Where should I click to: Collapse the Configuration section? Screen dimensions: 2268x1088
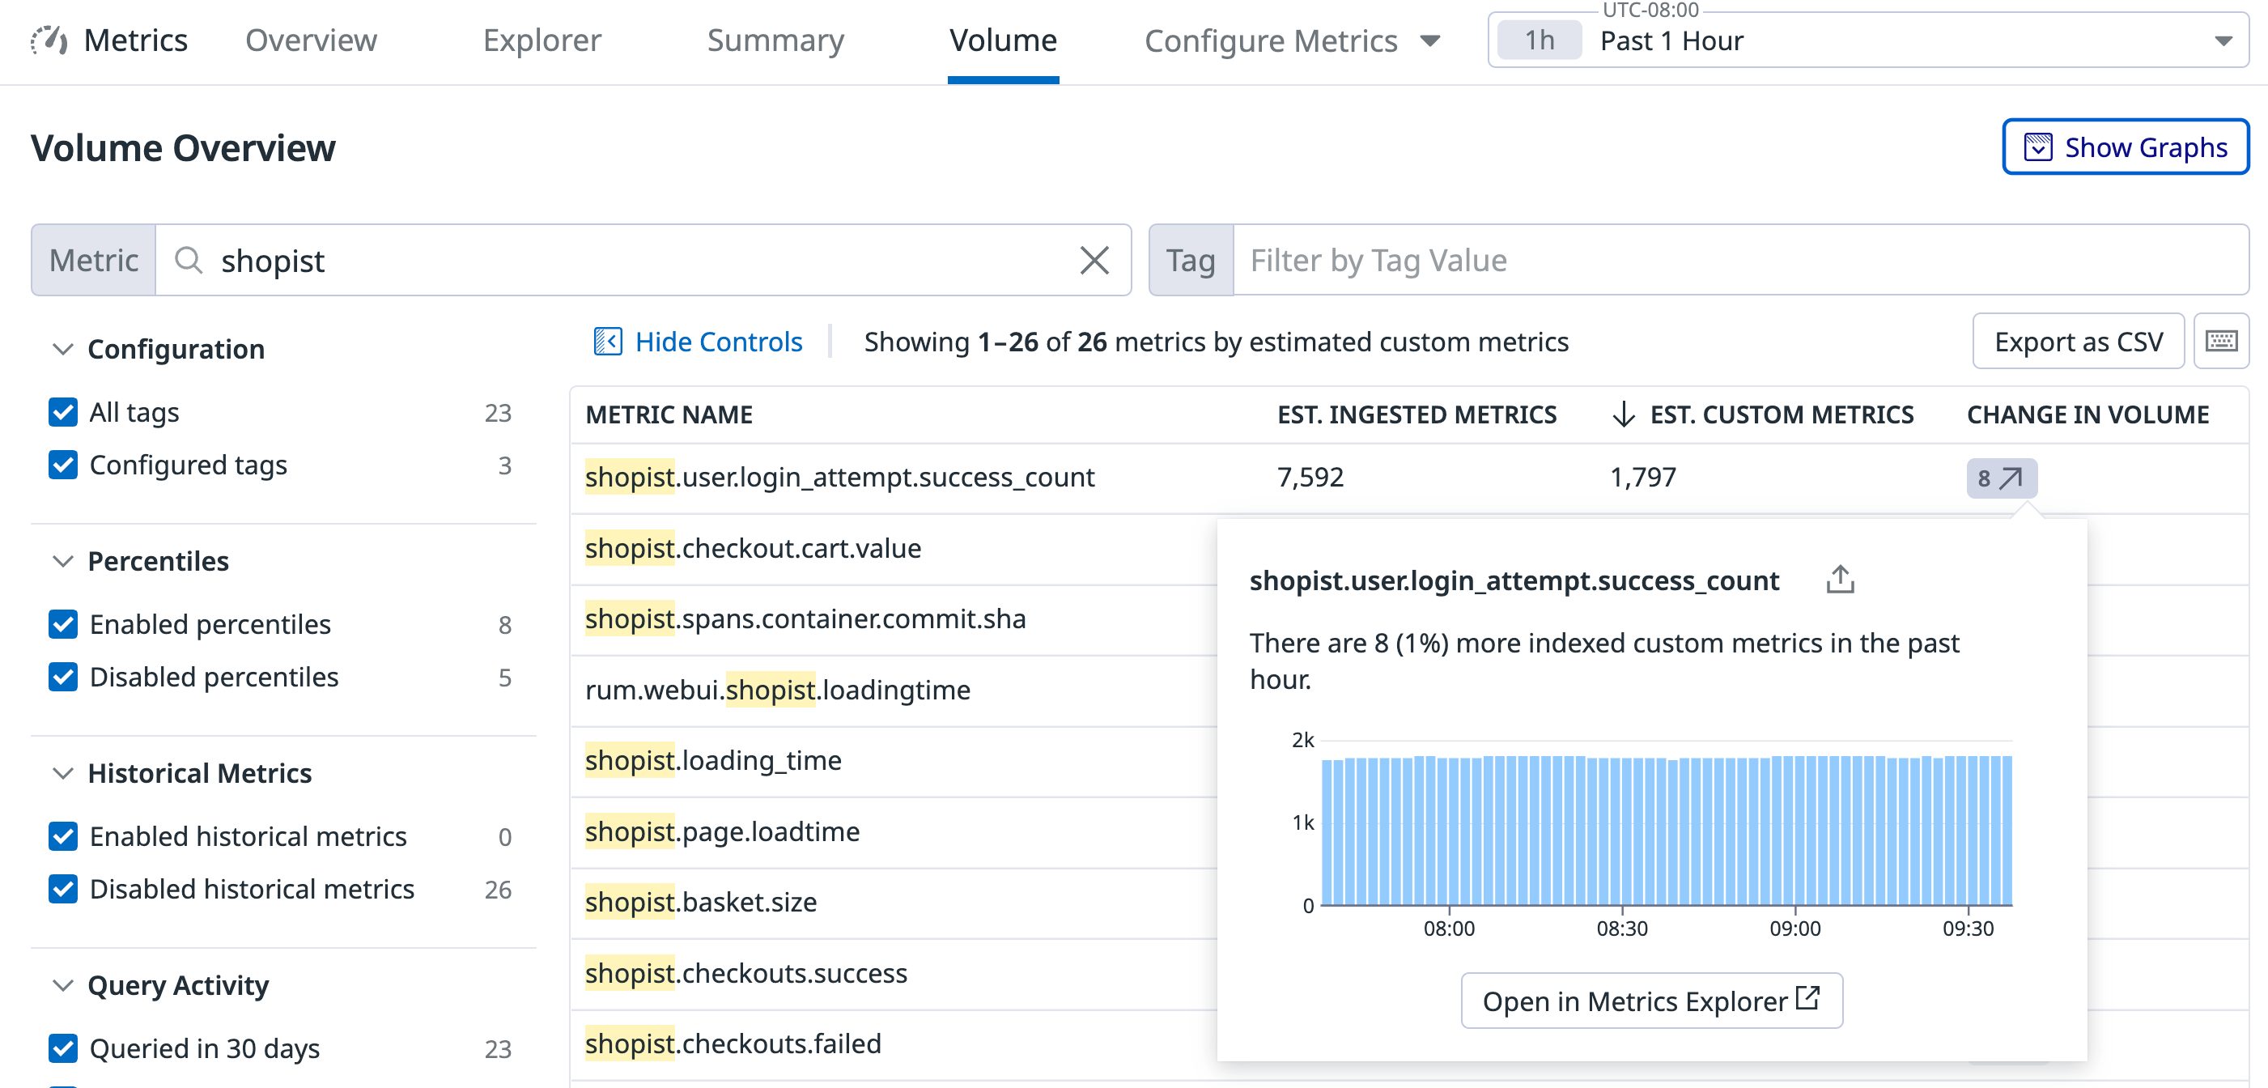point(62,350)
